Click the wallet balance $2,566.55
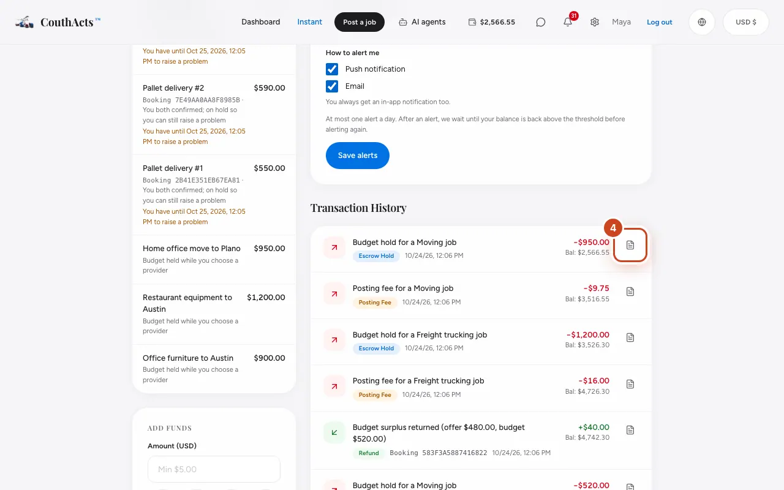 coord(492,22)
